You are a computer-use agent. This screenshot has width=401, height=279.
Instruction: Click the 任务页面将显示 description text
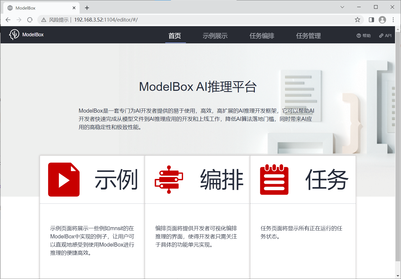coord(301,232)
